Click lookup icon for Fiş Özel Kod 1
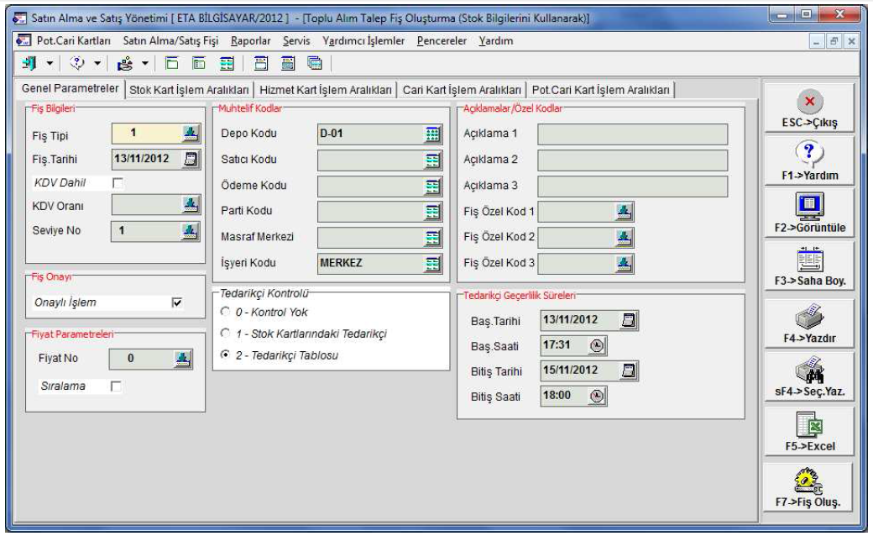 pyautogui.click(x=623, y=211)
